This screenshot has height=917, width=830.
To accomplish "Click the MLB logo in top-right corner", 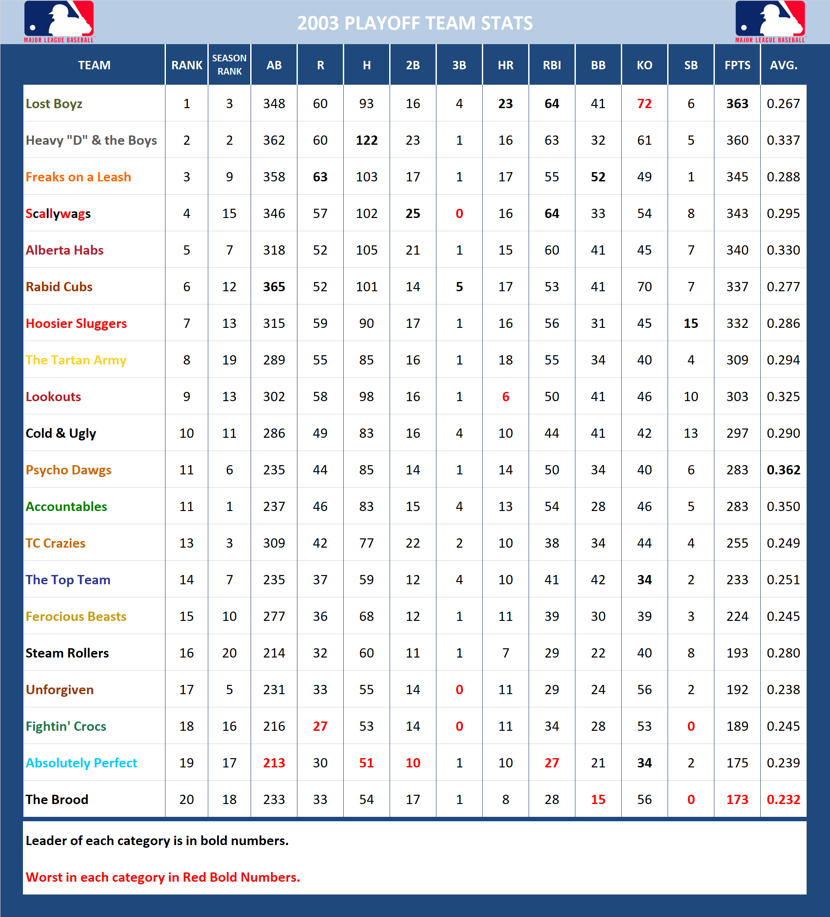I will coord(771,22).
